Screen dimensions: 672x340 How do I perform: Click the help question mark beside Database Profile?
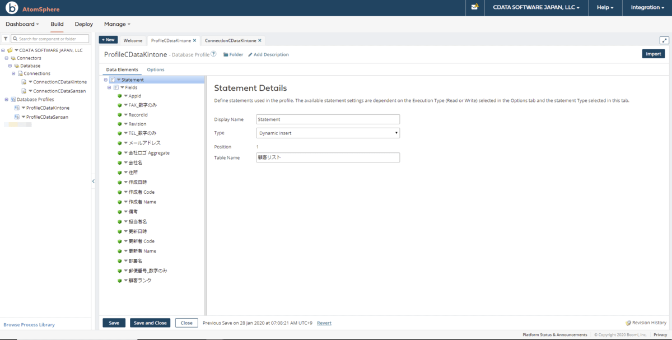click(213, 54)
